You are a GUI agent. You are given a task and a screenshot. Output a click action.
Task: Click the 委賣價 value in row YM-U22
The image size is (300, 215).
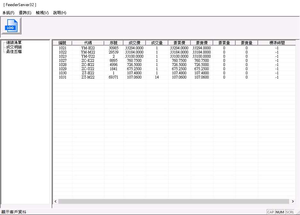tap(202, 56)
